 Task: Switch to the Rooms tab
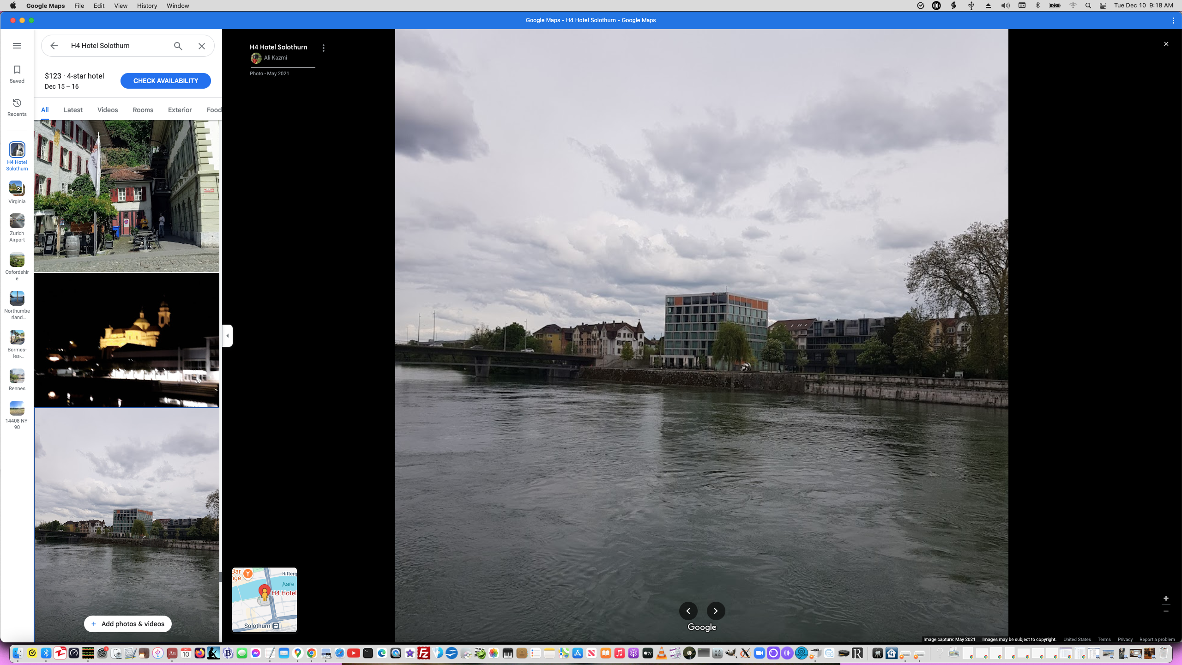[143, 110]
